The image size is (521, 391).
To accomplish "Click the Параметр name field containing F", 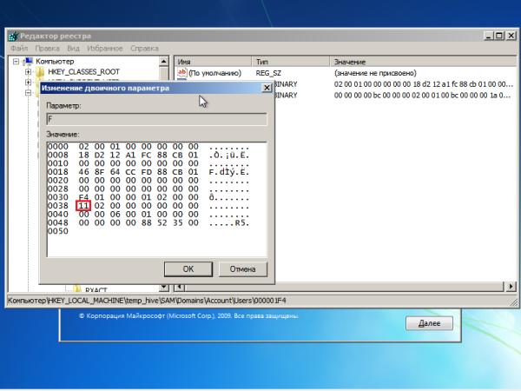I will 156,119.
